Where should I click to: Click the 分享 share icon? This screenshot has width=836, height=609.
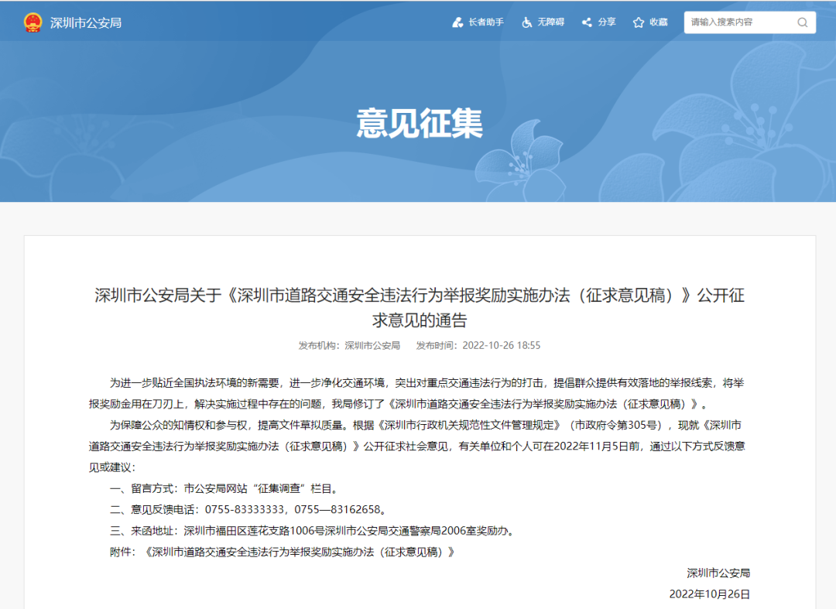coord(587,22)
